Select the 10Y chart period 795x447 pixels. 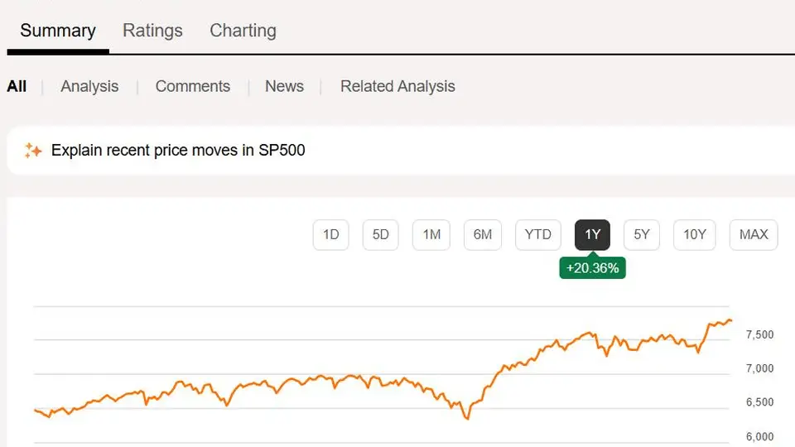coord(695,234)
